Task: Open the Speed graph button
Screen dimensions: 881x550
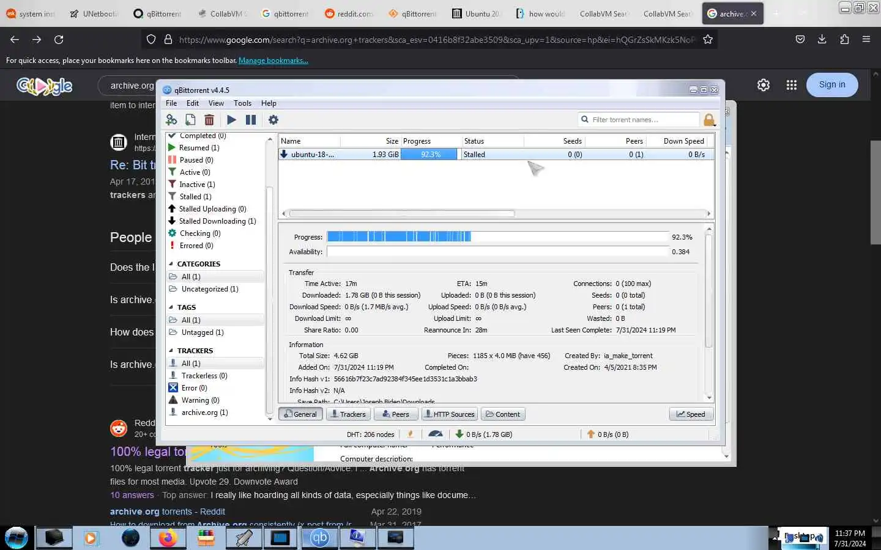Action: 691,414
